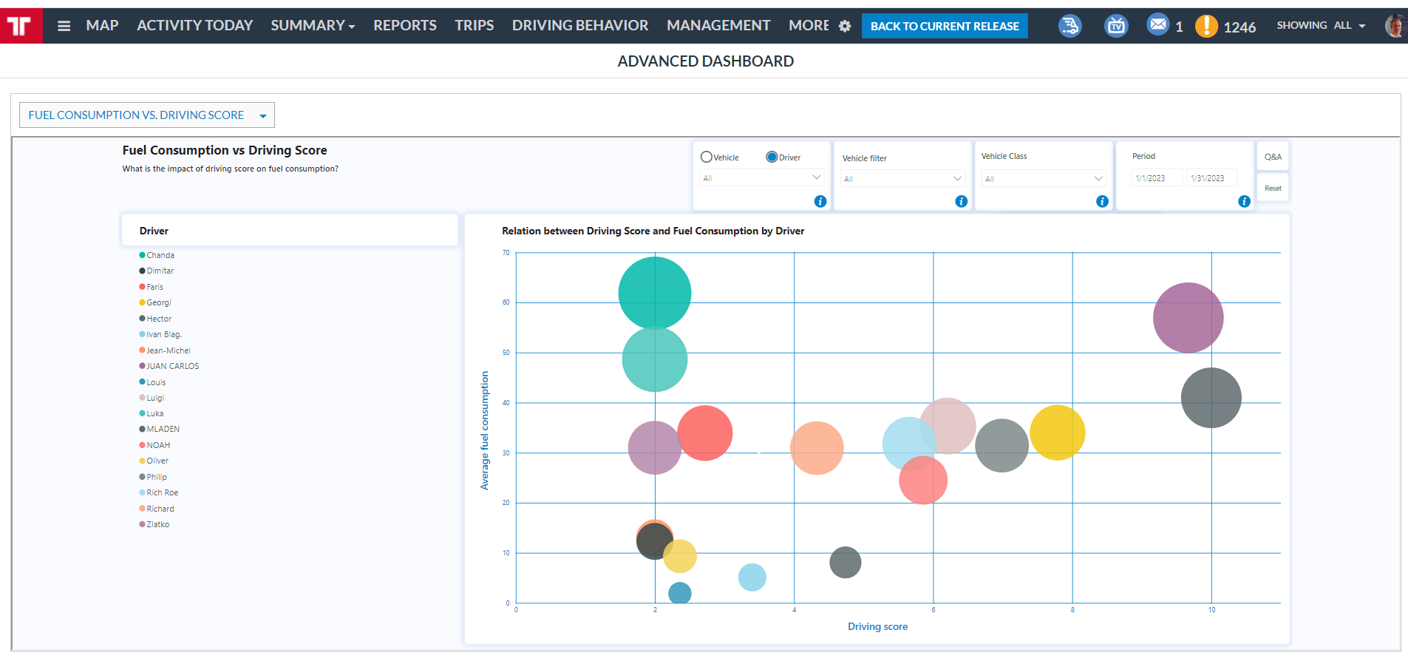Image resolution: width=1408 pixels, height=661 pixels.
Task: Click info icon in Vehicle Class card
Action: click(x=1102, y=201)
